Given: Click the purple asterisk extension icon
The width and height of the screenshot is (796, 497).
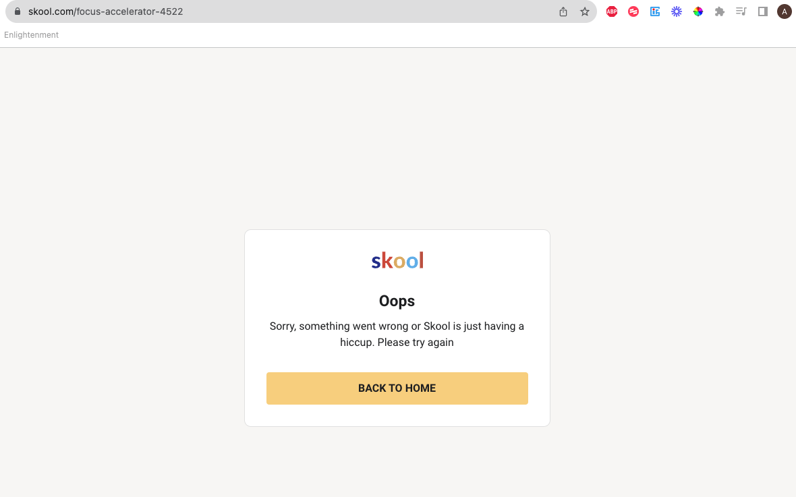Looking at the screenshot, I should [x=677, y=11].
